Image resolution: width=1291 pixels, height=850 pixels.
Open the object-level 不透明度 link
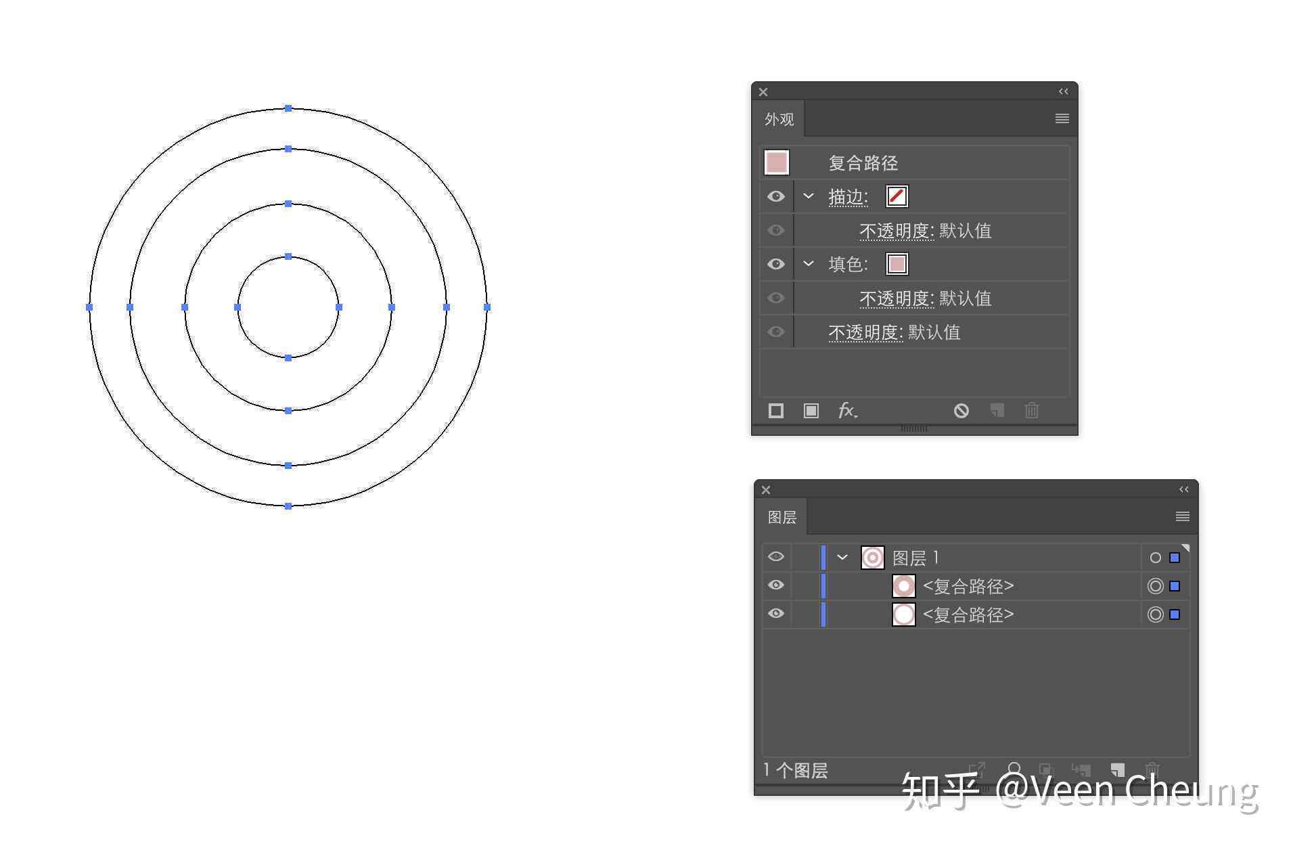865,332
